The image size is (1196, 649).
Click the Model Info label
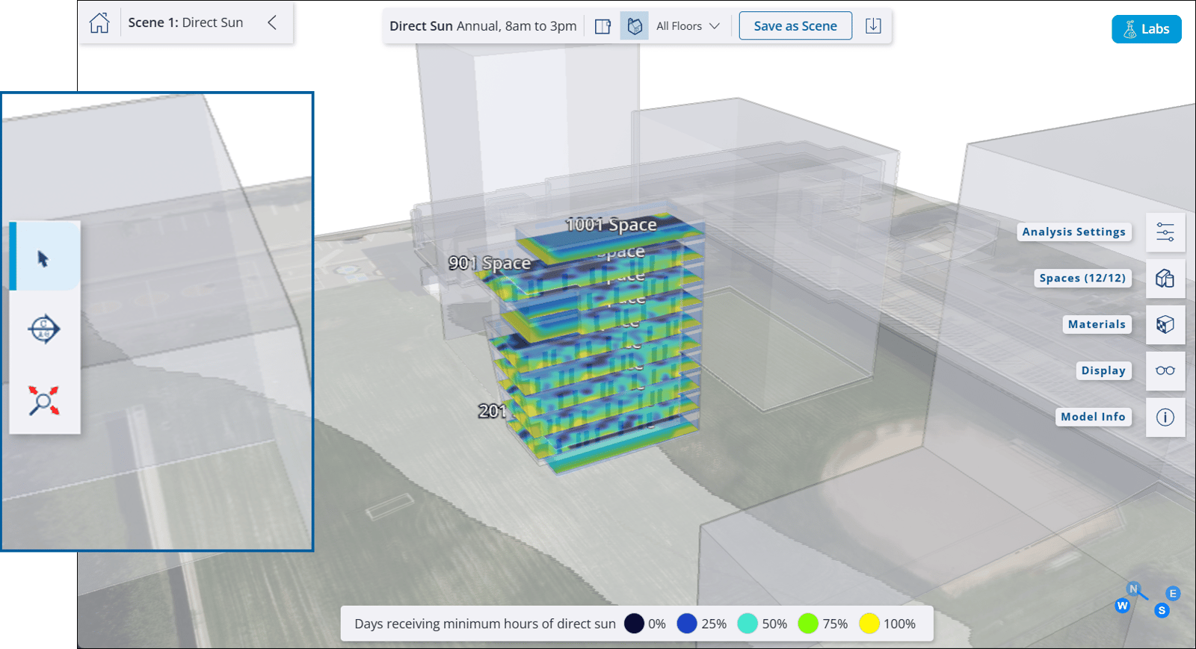point(1093,417)
